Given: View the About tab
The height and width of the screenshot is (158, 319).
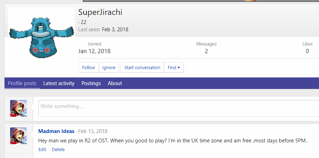Looking at the screenshot, I should (x=115, y=83).
